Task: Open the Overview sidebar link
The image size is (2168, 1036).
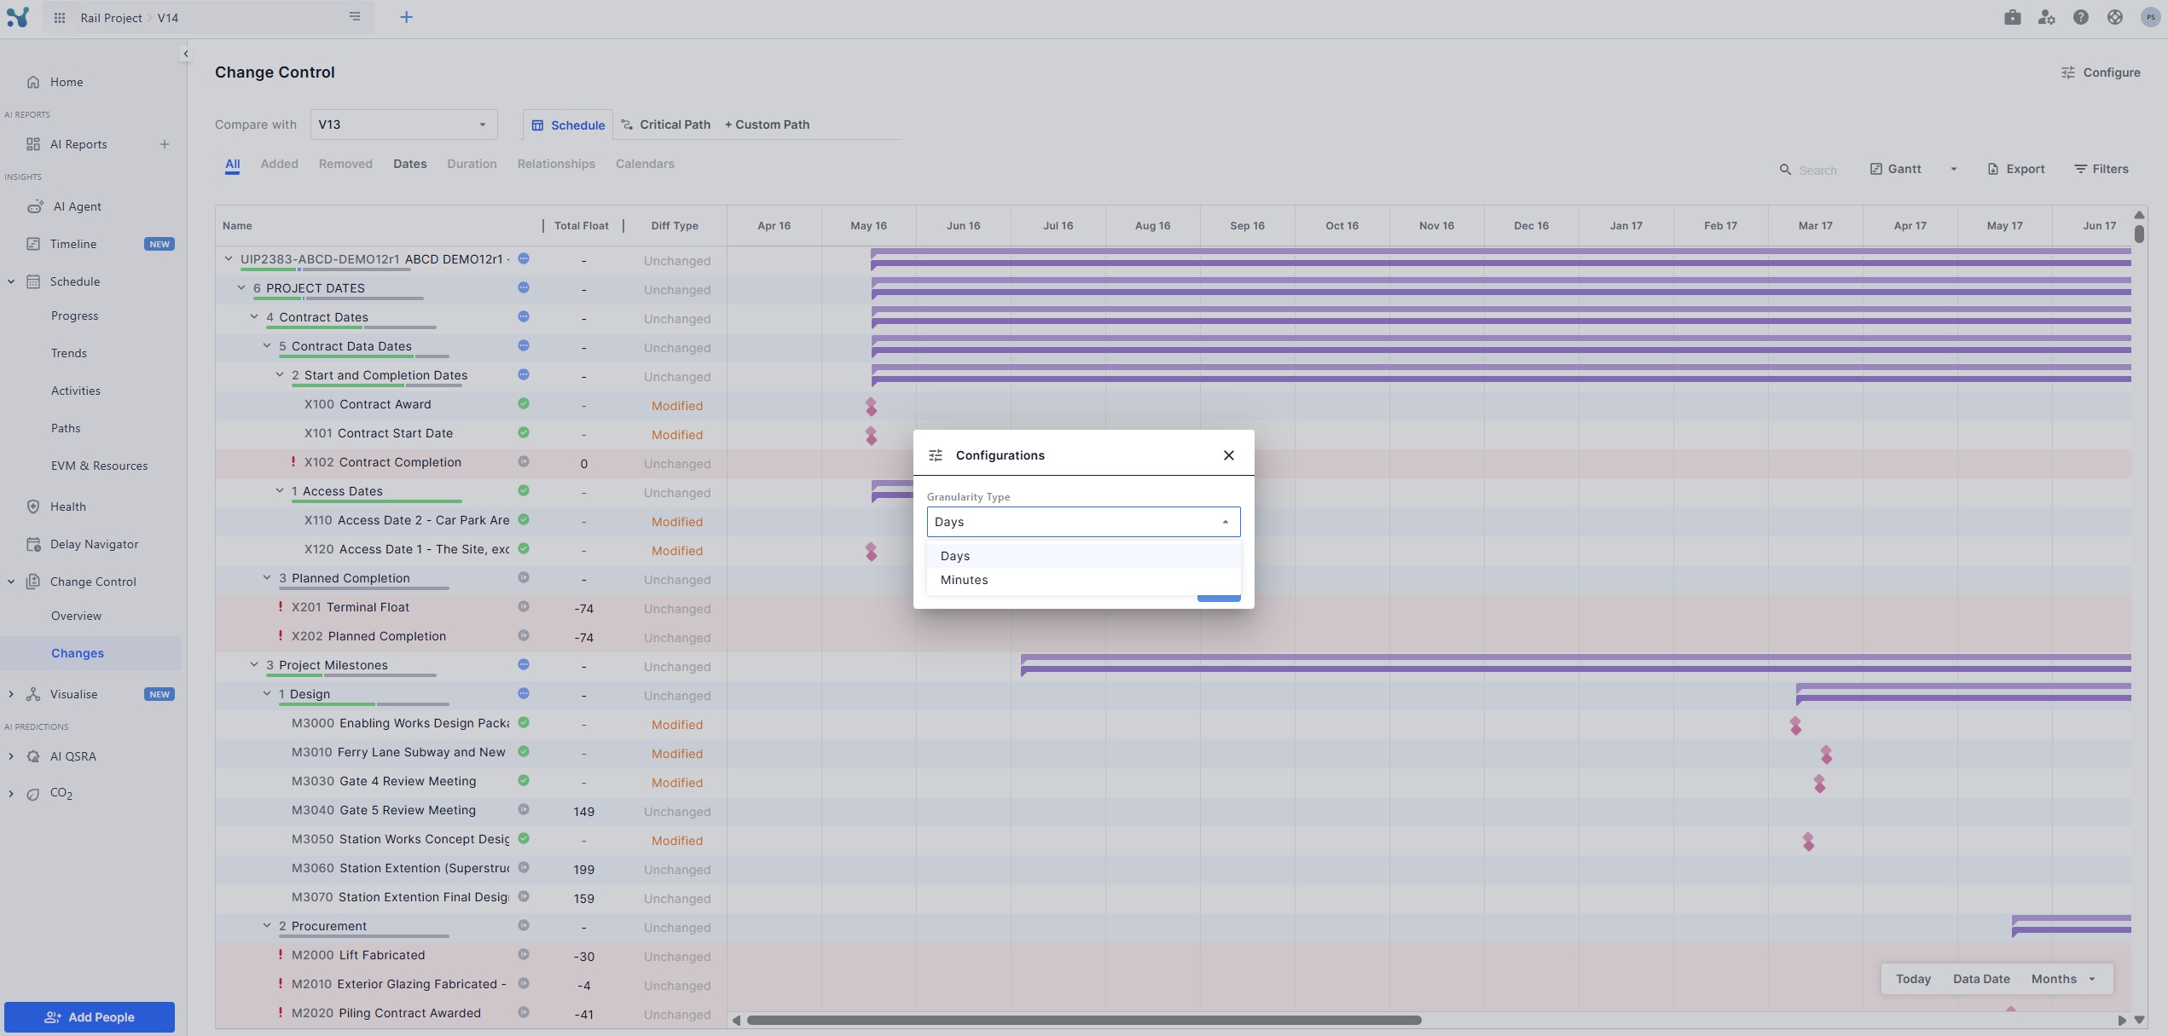Action: [76, 616]
